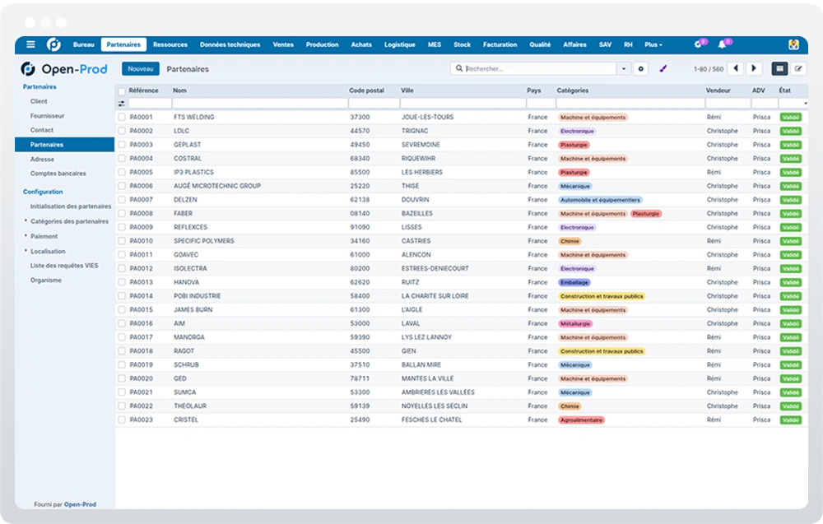The height and width of the screenshot is (524, 823).
Task: Open the Plus dropdown menu
Action: click(653, 44)
